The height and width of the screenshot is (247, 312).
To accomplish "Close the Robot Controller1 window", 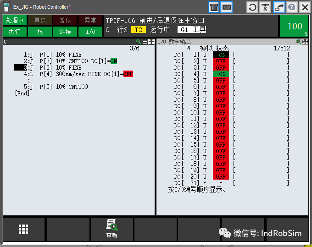I will (x=305, y=7).
